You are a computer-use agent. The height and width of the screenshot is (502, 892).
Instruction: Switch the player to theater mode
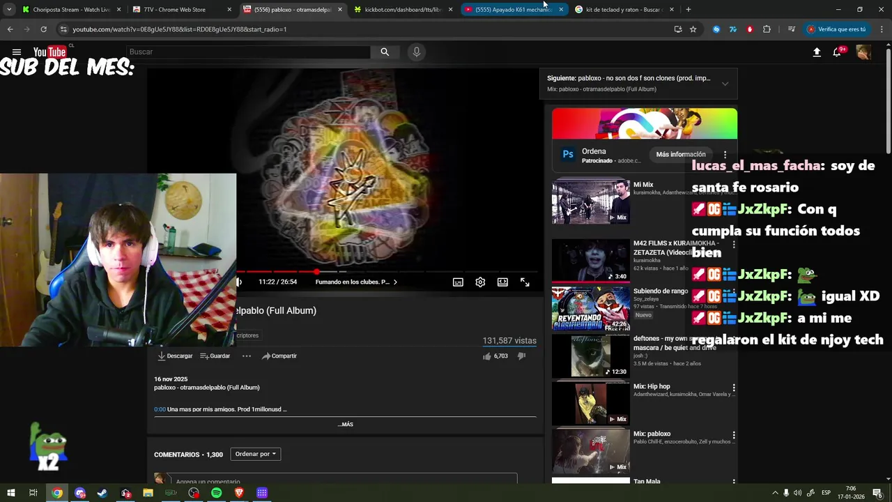coord(502,282)
